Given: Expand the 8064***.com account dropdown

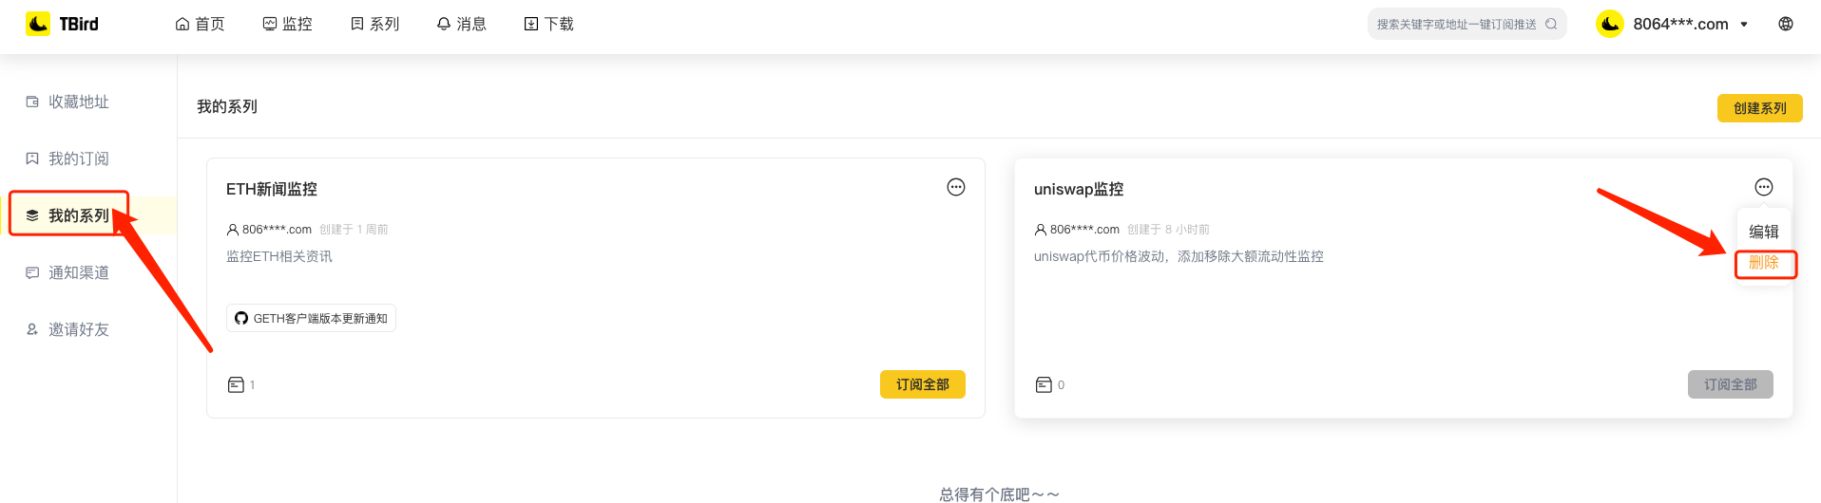Looking at the screenshot, I should 1678,25.
